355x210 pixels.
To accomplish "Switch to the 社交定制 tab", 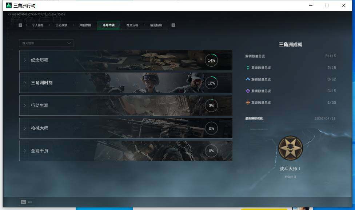I will coord(132,25).
